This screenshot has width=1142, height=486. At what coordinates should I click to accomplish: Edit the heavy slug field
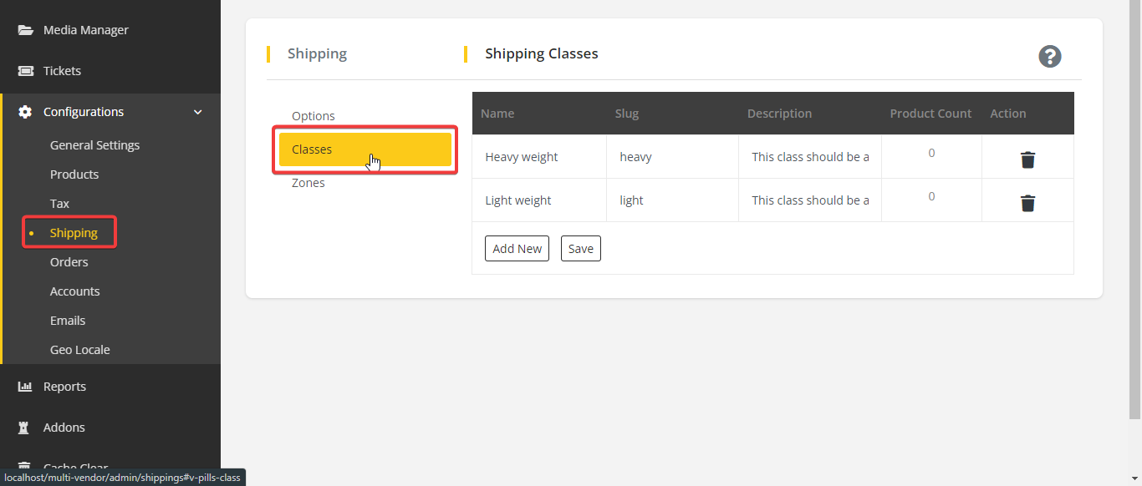click(672, 157)
